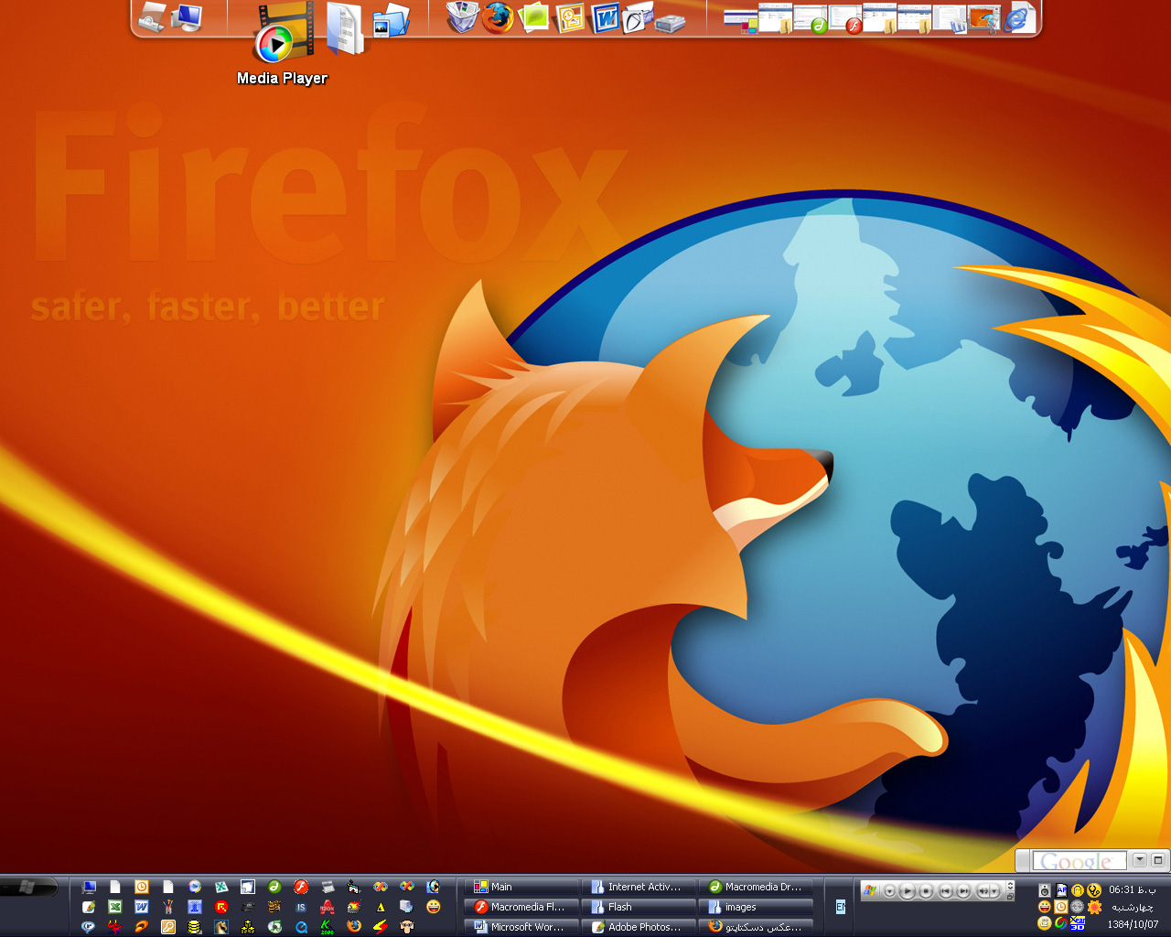The height and width of the screenshot is (937, 1171).
Task: Open the media player toolbar dropdown menu
Action: [x=889, y=890]
